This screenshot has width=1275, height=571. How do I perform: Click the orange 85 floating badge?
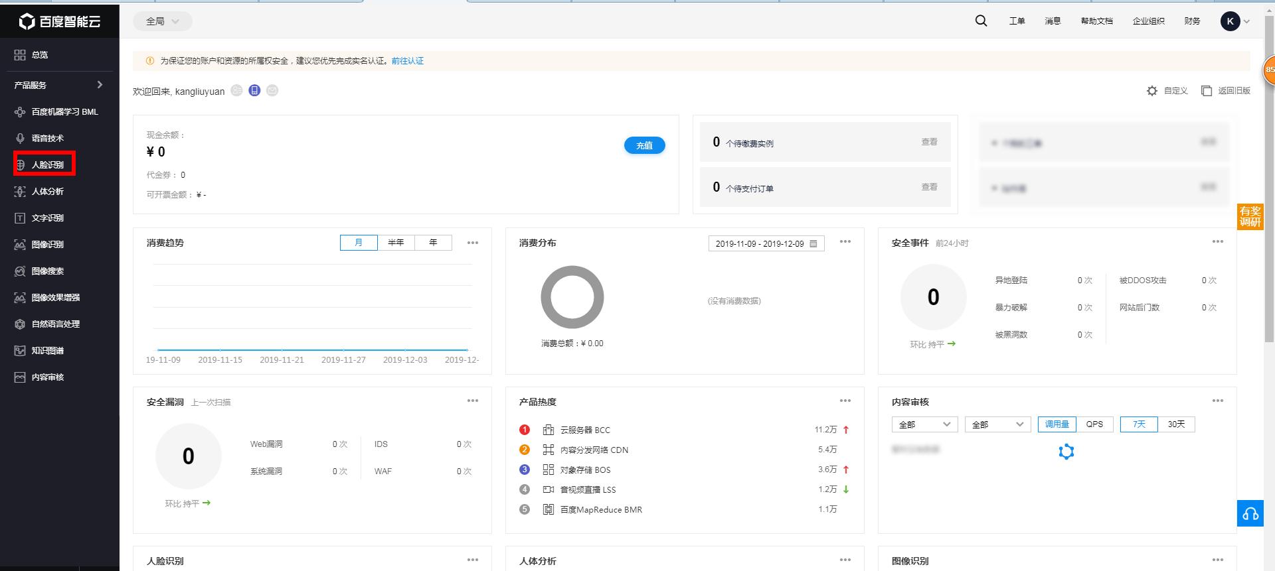1268,70
